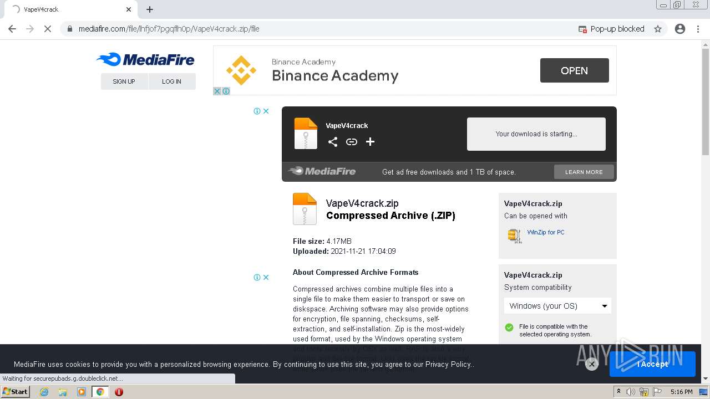Bookmark this page with star icon

(x=658, y=29)
